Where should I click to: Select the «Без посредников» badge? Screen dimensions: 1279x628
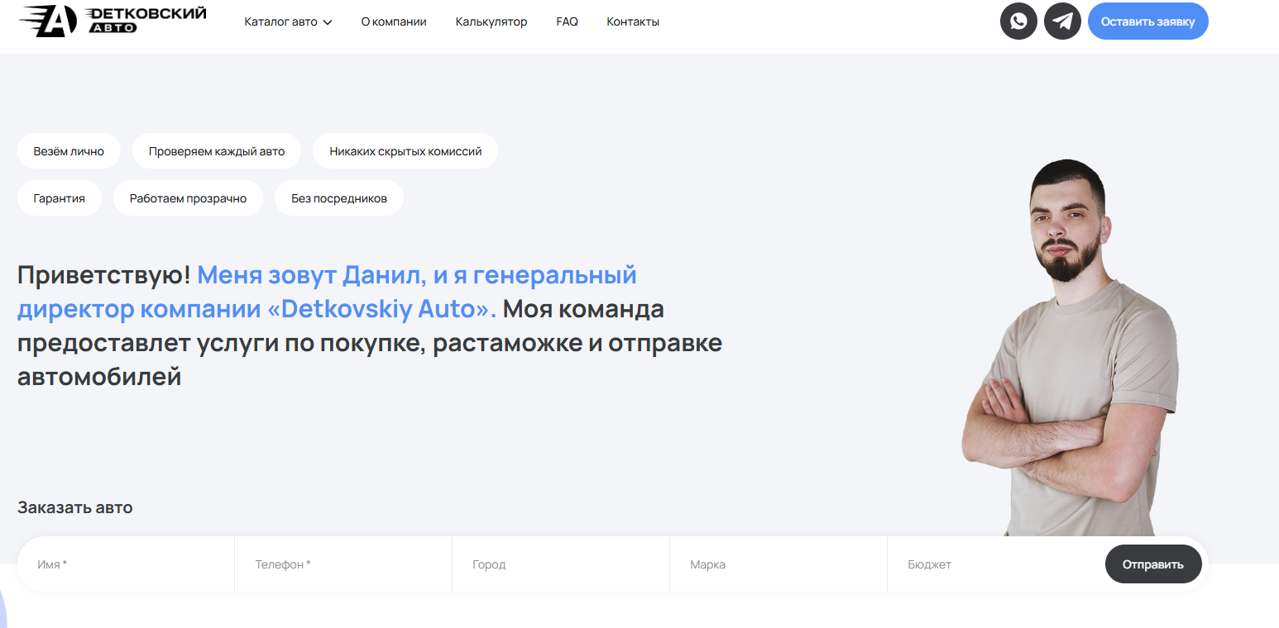tap(338, 197)
